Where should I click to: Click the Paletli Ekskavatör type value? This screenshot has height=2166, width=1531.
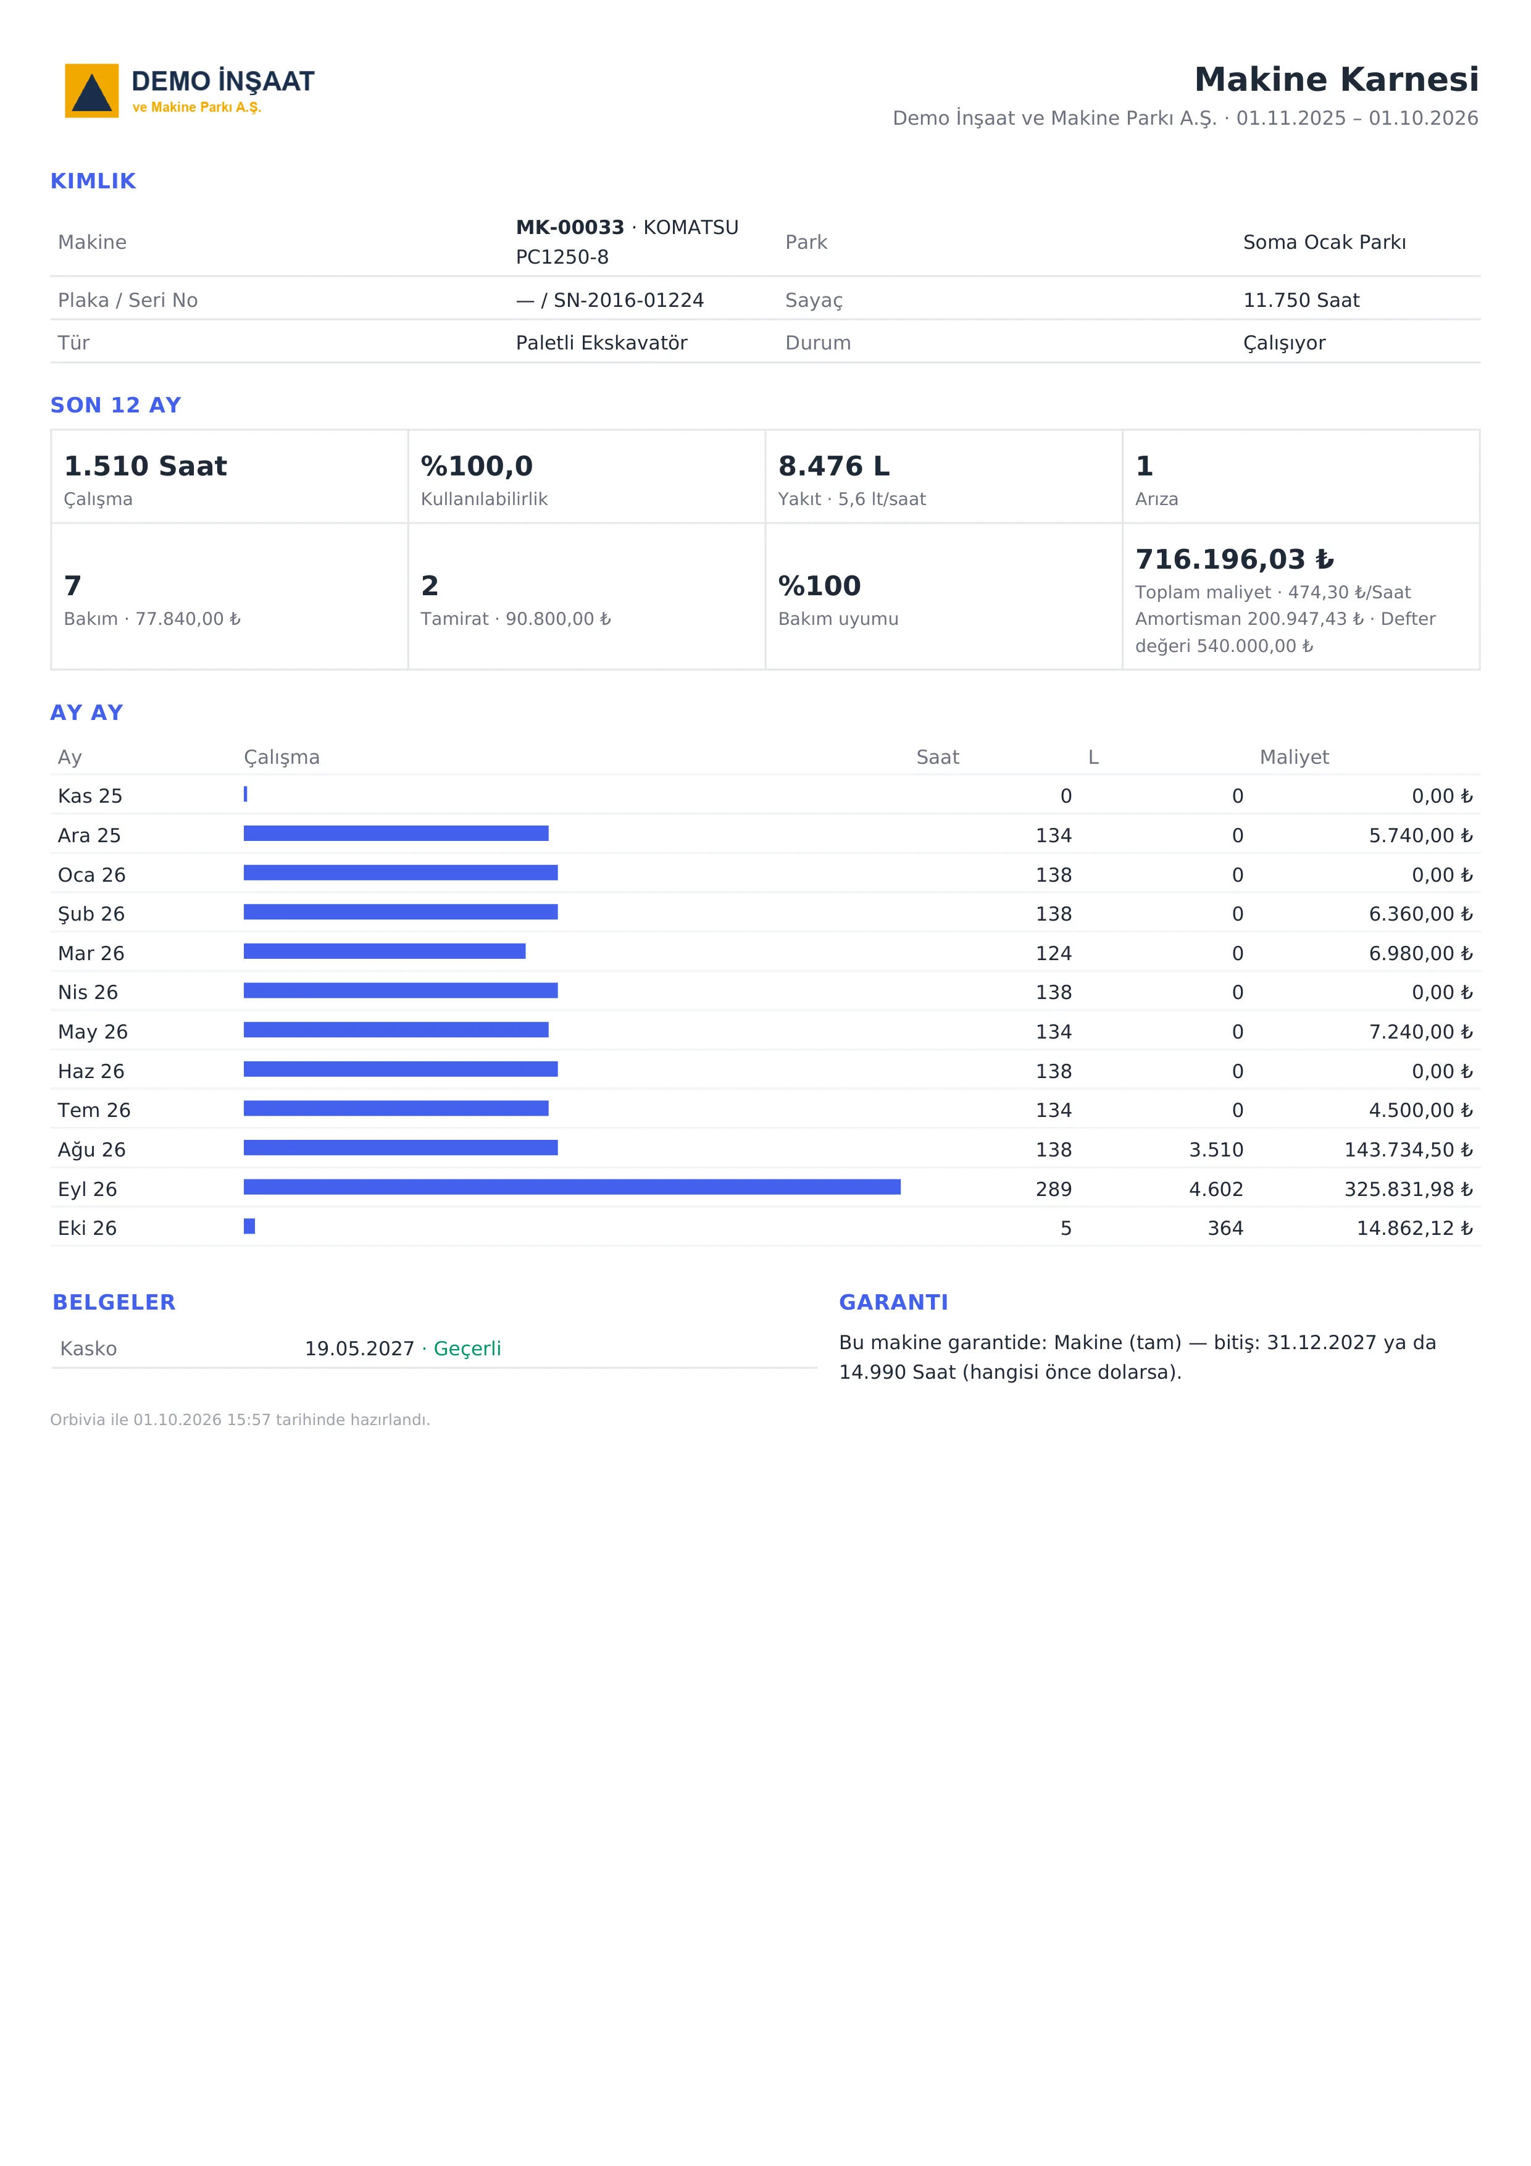pyautogui.click(x=602, y=343)
